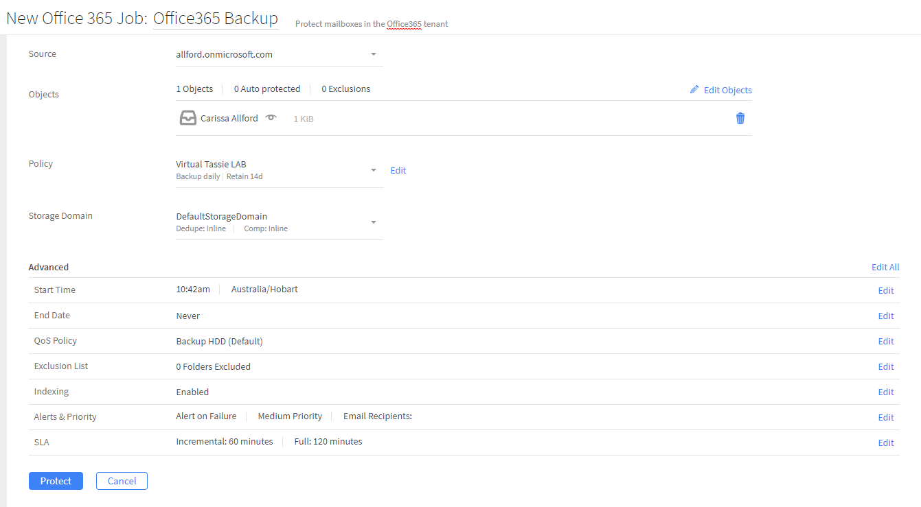Screen dimensions: 921x507
Task: Click the Backup HDD (Default) value
Action: coord(219,341)
